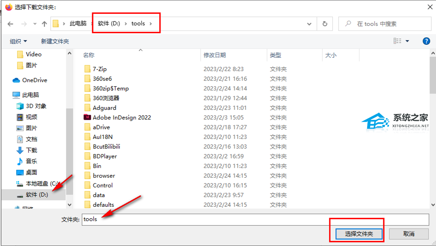Expand the chevron after tools breadcrumb
436x246 pixels.
[151, 24]
